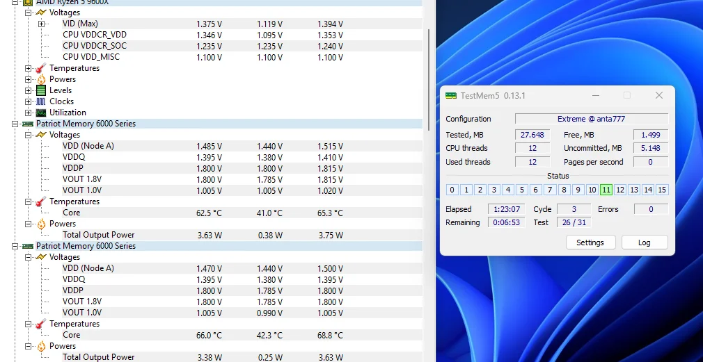The width and height of the screenshot is (703, 362).
Task: Click the Utilization graph icon
Action: point(40,113)
